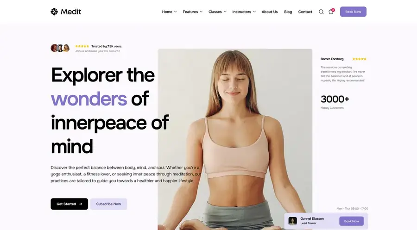Image resolution: width=417 pixels, height=230 pixels.
Task: Click Book Now in trainer card
Action: point(352,221)
